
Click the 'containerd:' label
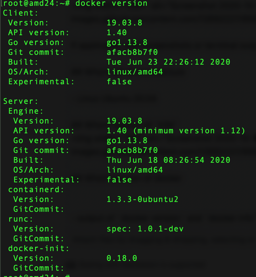pyautogui.click(x=36, y=190)
